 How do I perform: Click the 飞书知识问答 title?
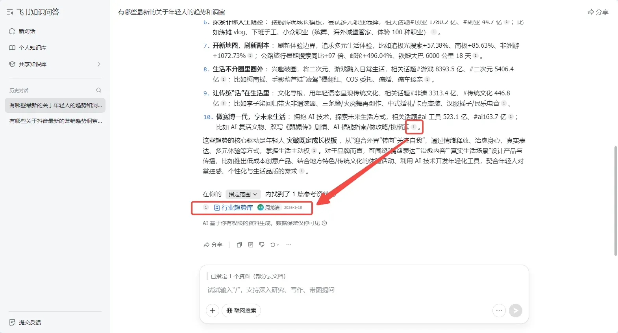[x=38, y=12]
